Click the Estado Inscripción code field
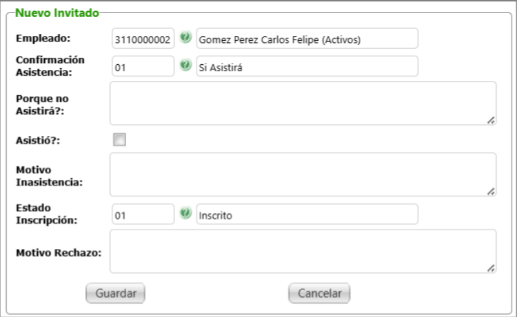 pos(143,214)
